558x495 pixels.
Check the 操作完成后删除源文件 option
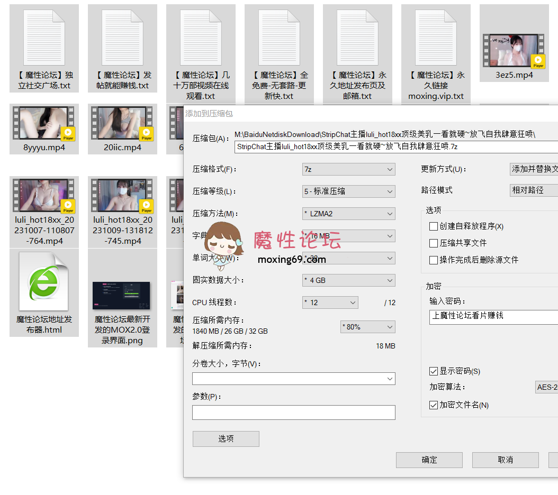433,260
